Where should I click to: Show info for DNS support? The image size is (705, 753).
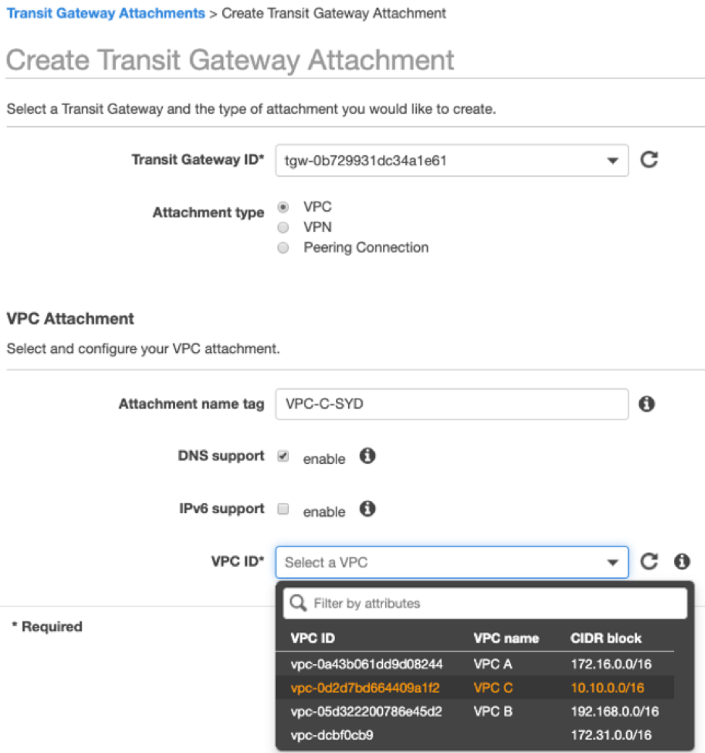[368, 456]
